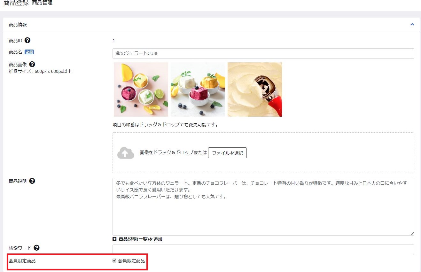Collapse the 商品情報 panel with chevron
This screenshot has width=421, height=272.
point(412,24)
